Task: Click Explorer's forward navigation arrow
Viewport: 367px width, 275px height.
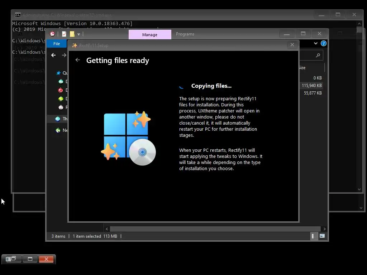Action: click(x=64, y=55)
